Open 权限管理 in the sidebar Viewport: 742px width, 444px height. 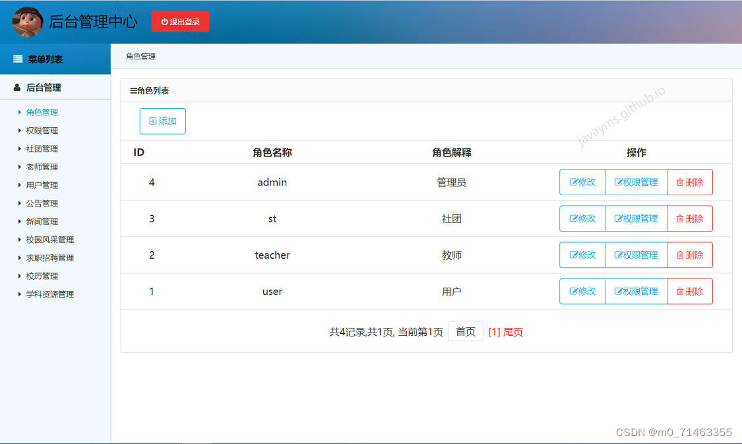[x=42, y=131]
